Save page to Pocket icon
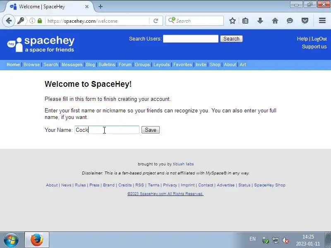The width and height of the screenshot is (331, 248). (x=305, y=21)
